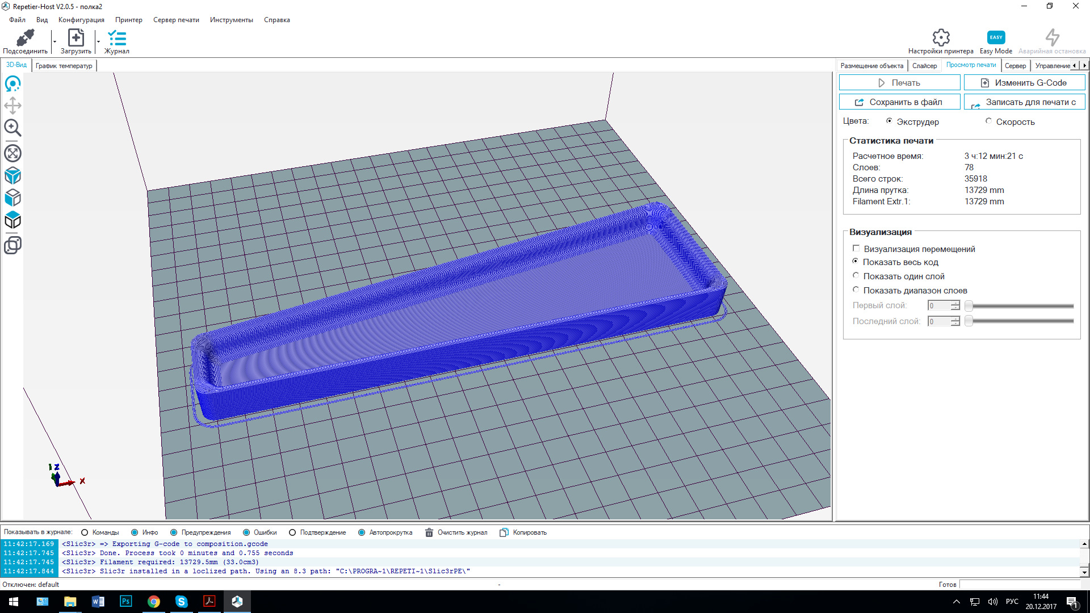Choose Speed (Скорость) color mode
Image resolution: width=1090 pixels, height=613 pixels.
point(988,121)
